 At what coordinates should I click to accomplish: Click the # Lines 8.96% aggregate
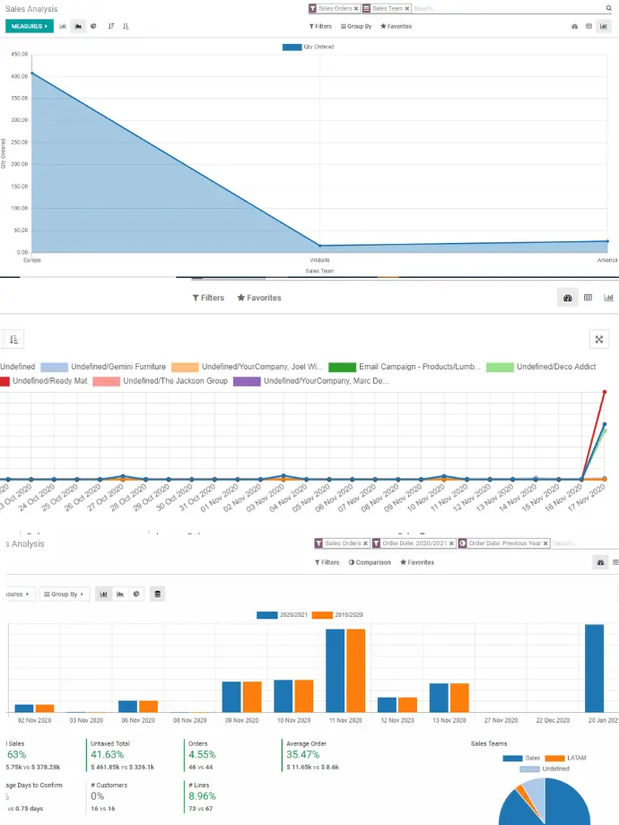pos(202,796)
